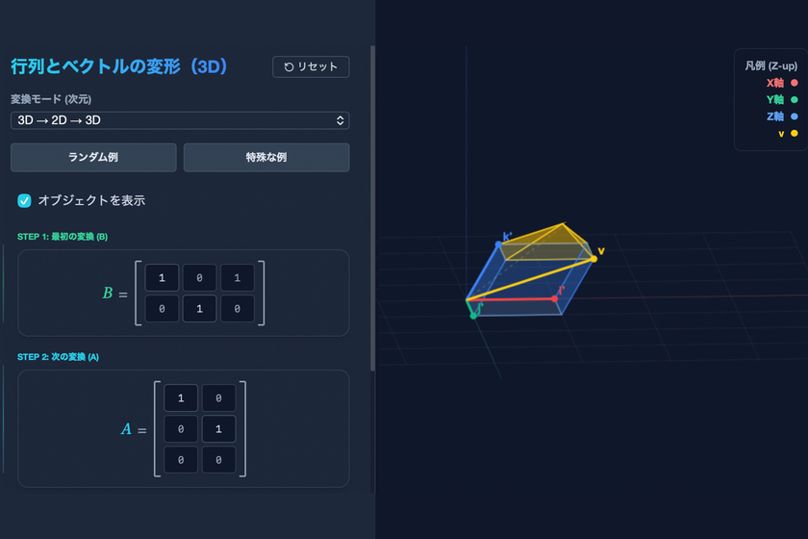Select matrix A row 1 column 1 field
This screenshot has width=808, height=539.
[x=180, y=398]
